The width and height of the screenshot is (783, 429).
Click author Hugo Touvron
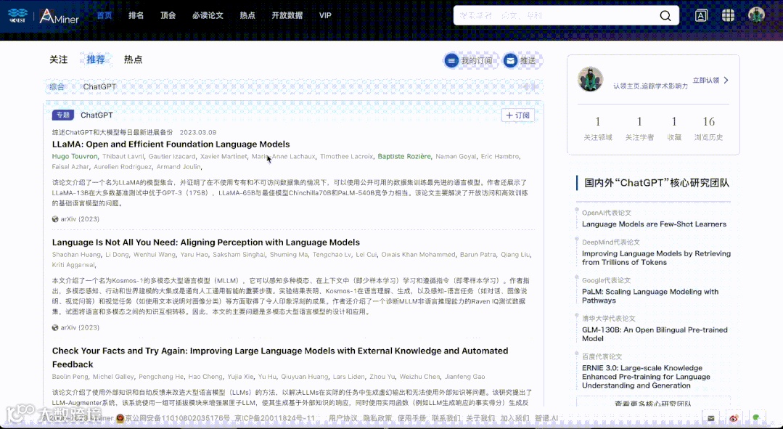tap(75, 156)
